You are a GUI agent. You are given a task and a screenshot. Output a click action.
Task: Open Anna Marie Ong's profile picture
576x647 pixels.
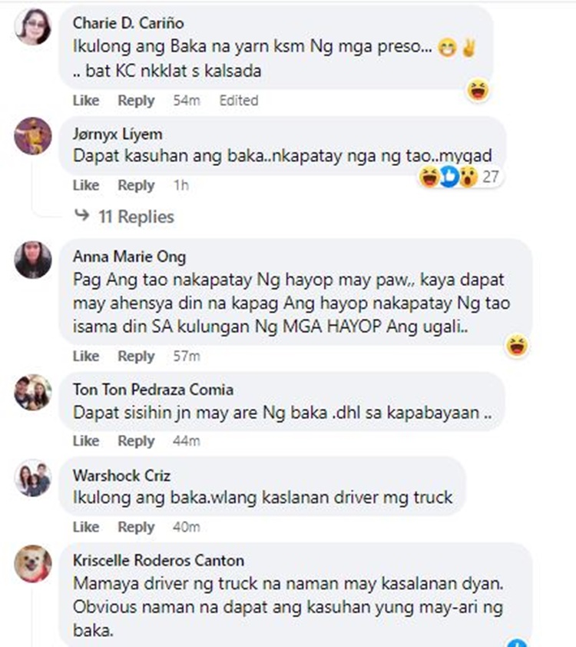pyautogui.click(x=33, y=260)
